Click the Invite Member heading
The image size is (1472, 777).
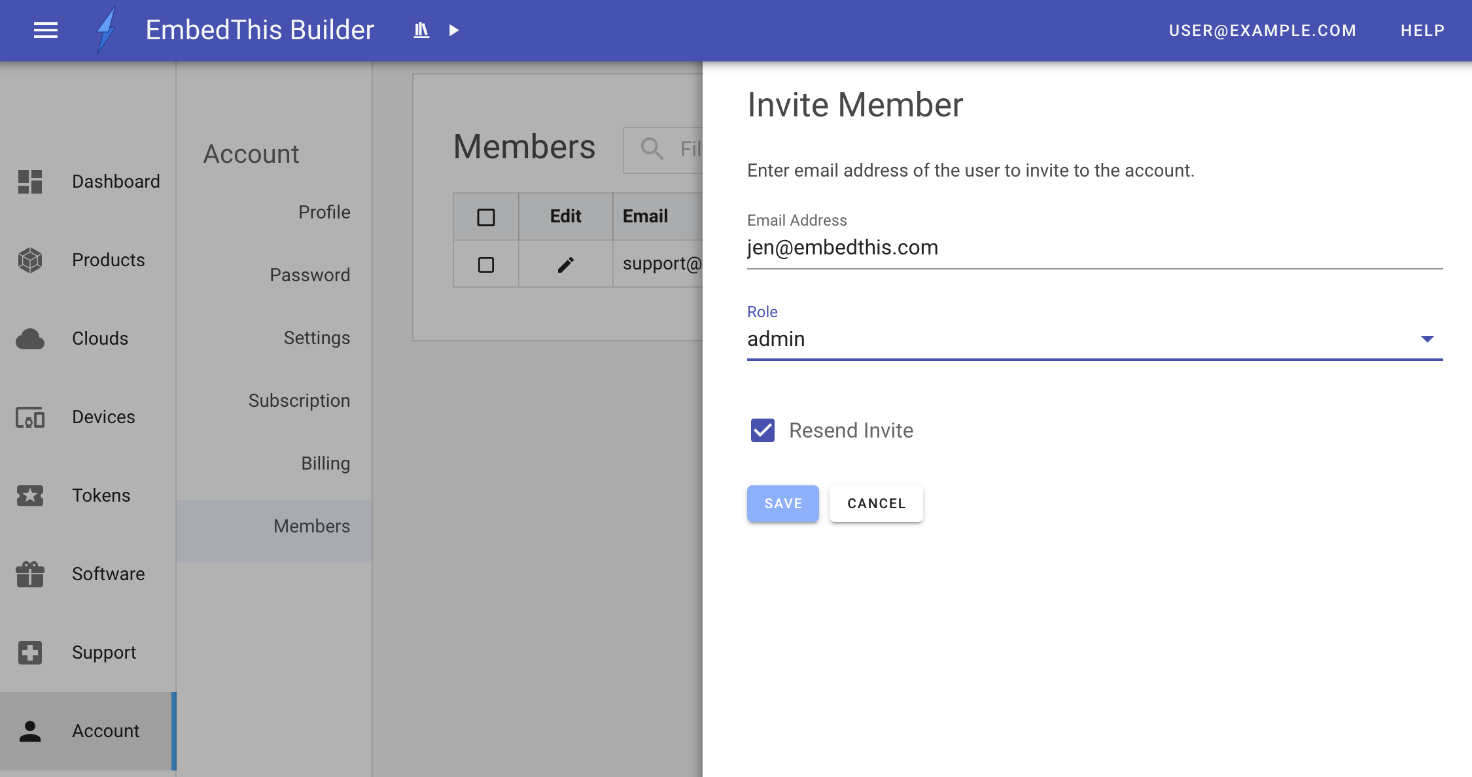coord(855,105)
